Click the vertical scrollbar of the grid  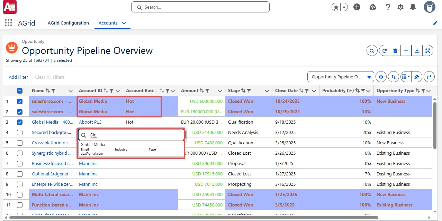pyautogui.click(x=435, y=125)
